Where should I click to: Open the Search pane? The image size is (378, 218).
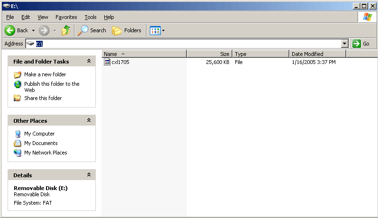click(x=92, y=30)
